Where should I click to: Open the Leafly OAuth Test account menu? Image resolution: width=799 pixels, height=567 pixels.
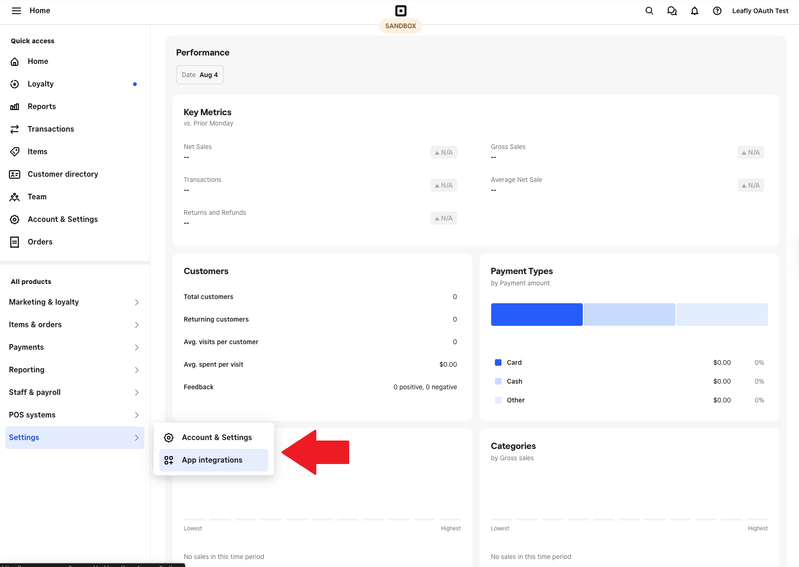pyautogui.click(x=760, y=11)
